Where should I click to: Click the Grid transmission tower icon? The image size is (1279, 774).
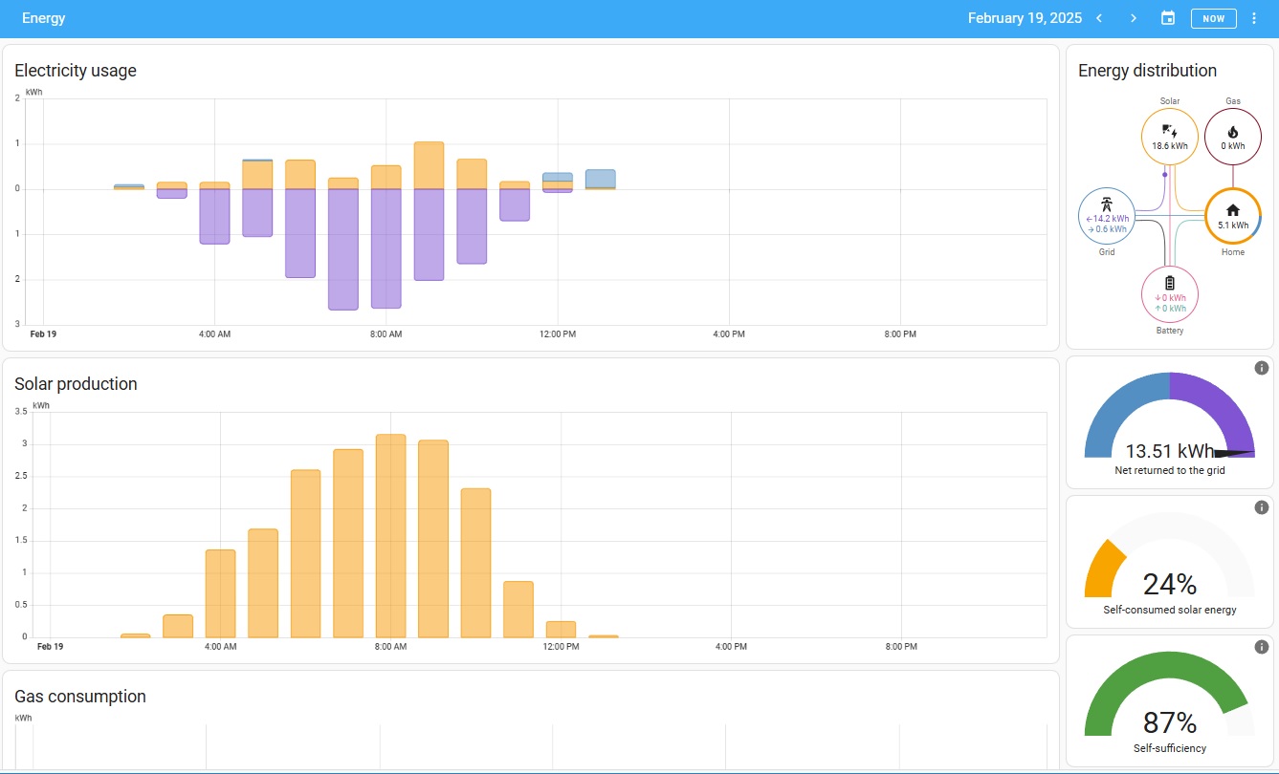tap(1106, 204)
